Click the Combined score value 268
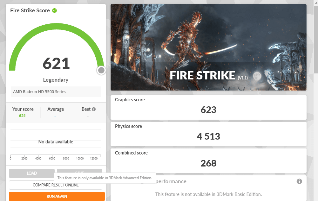 [208, 163]
